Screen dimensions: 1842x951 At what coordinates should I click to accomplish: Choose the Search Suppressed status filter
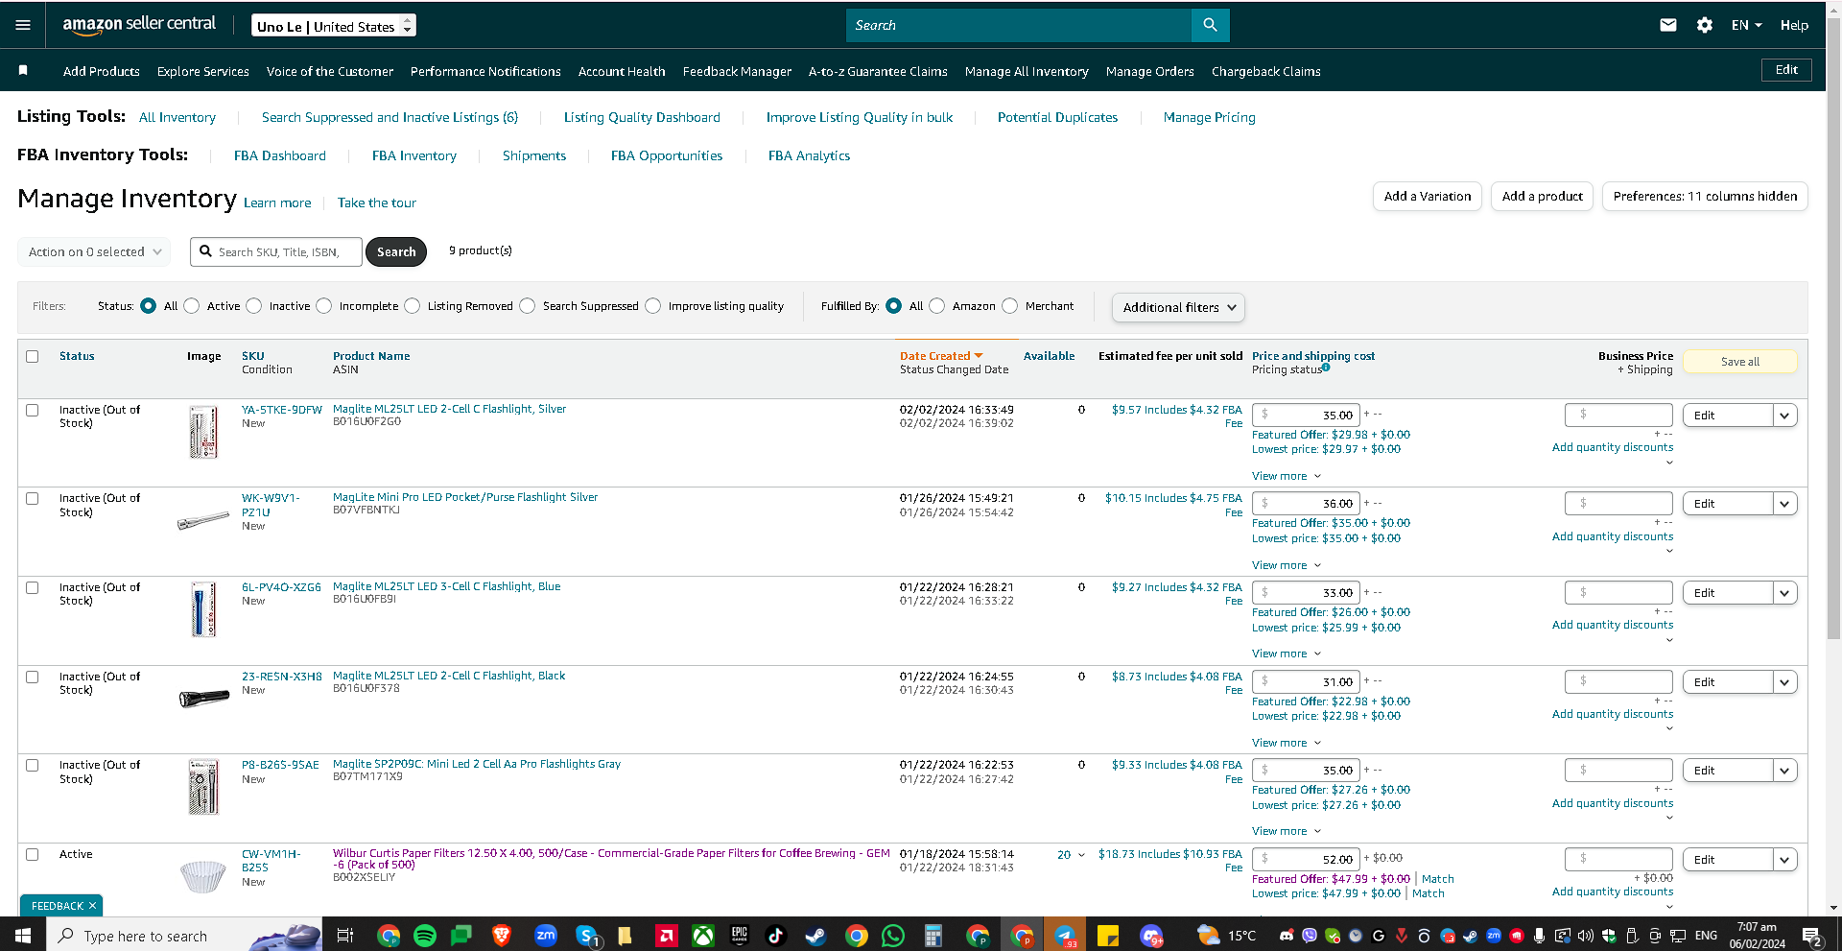pos(528,305)
